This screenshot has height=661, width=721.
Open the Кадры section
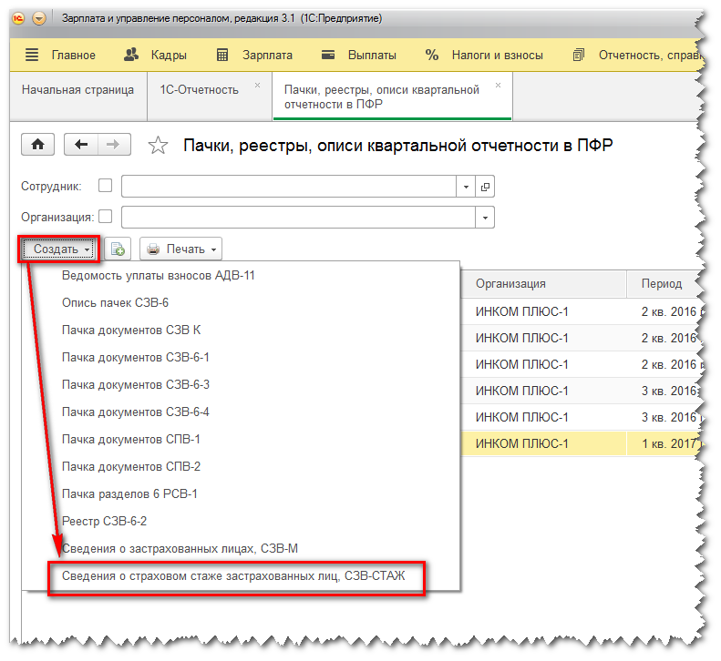coord(169,56)
